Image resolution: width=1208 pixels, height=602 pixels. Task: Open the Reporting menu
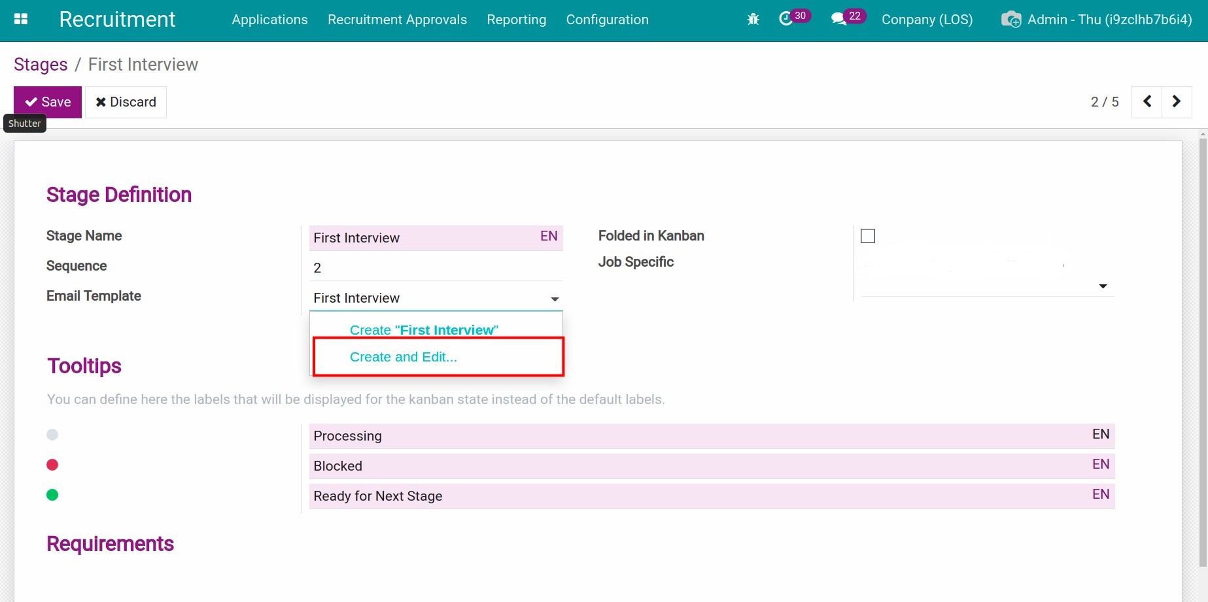(x=516, y=20)
